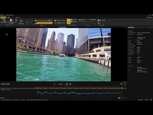This screenshot has height=115, width=153.
Task: Click the red playhead on the timeline
Action: 60,92
